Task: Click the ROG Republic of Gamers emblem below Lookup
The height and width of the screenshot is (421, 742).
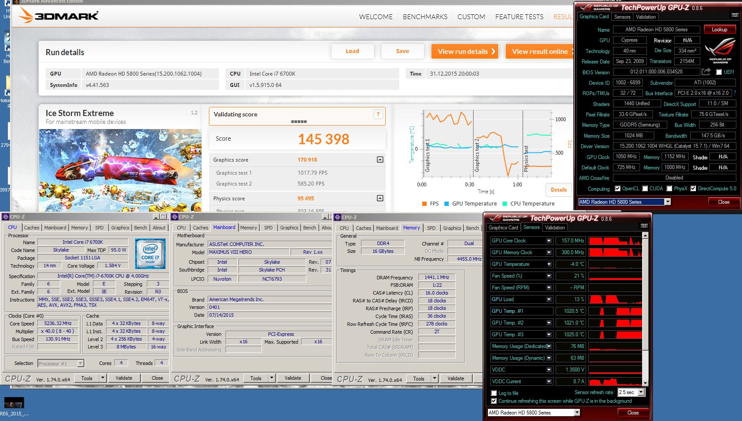Action: 720,50
